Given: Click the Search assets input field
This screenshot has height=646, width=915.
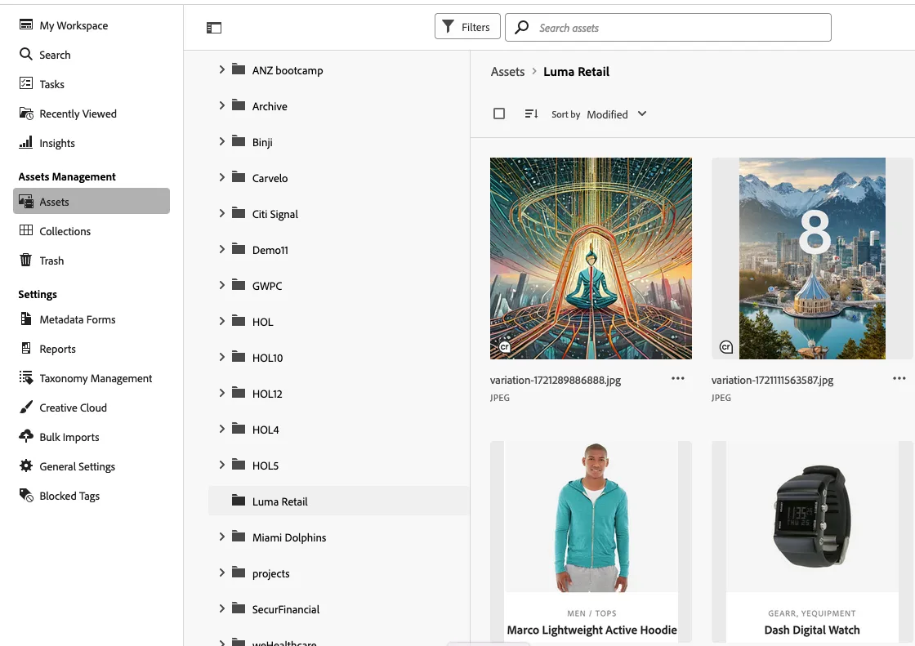Looking at the screenshot, I should (x=668, y=28).
